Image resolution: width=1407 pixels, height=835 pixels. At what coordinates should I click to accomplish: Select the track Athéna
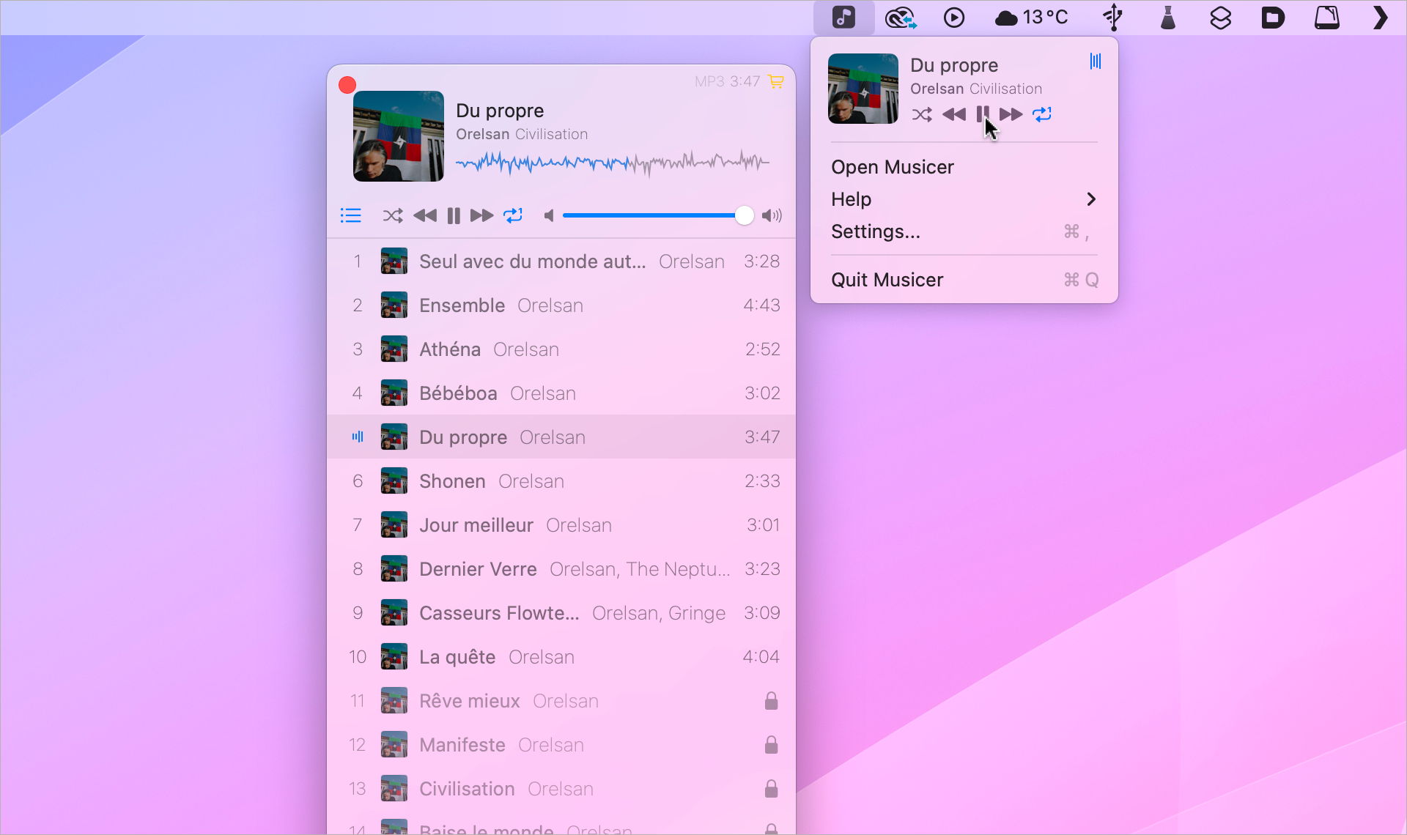[x=561, y=349]
